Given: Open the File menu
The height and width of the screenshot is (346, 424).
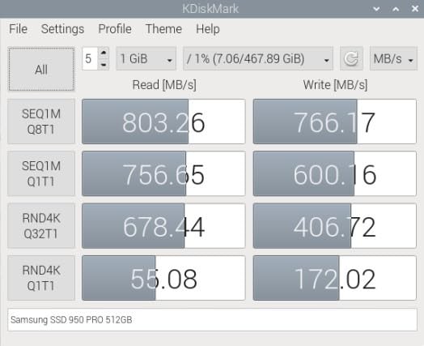Looking at the screenshot, I should click(x=18, y=28).
